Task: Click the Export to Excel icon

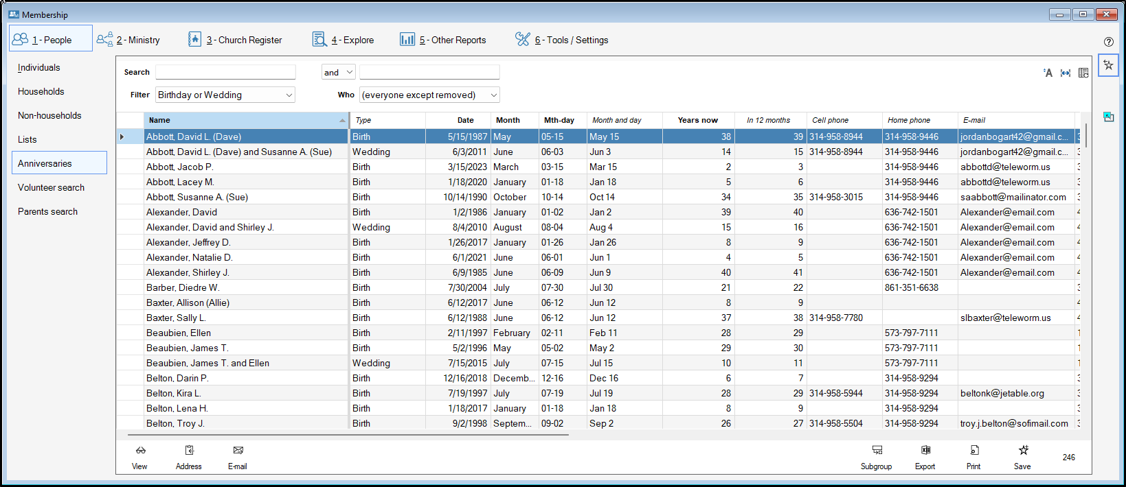Action: 925,451
